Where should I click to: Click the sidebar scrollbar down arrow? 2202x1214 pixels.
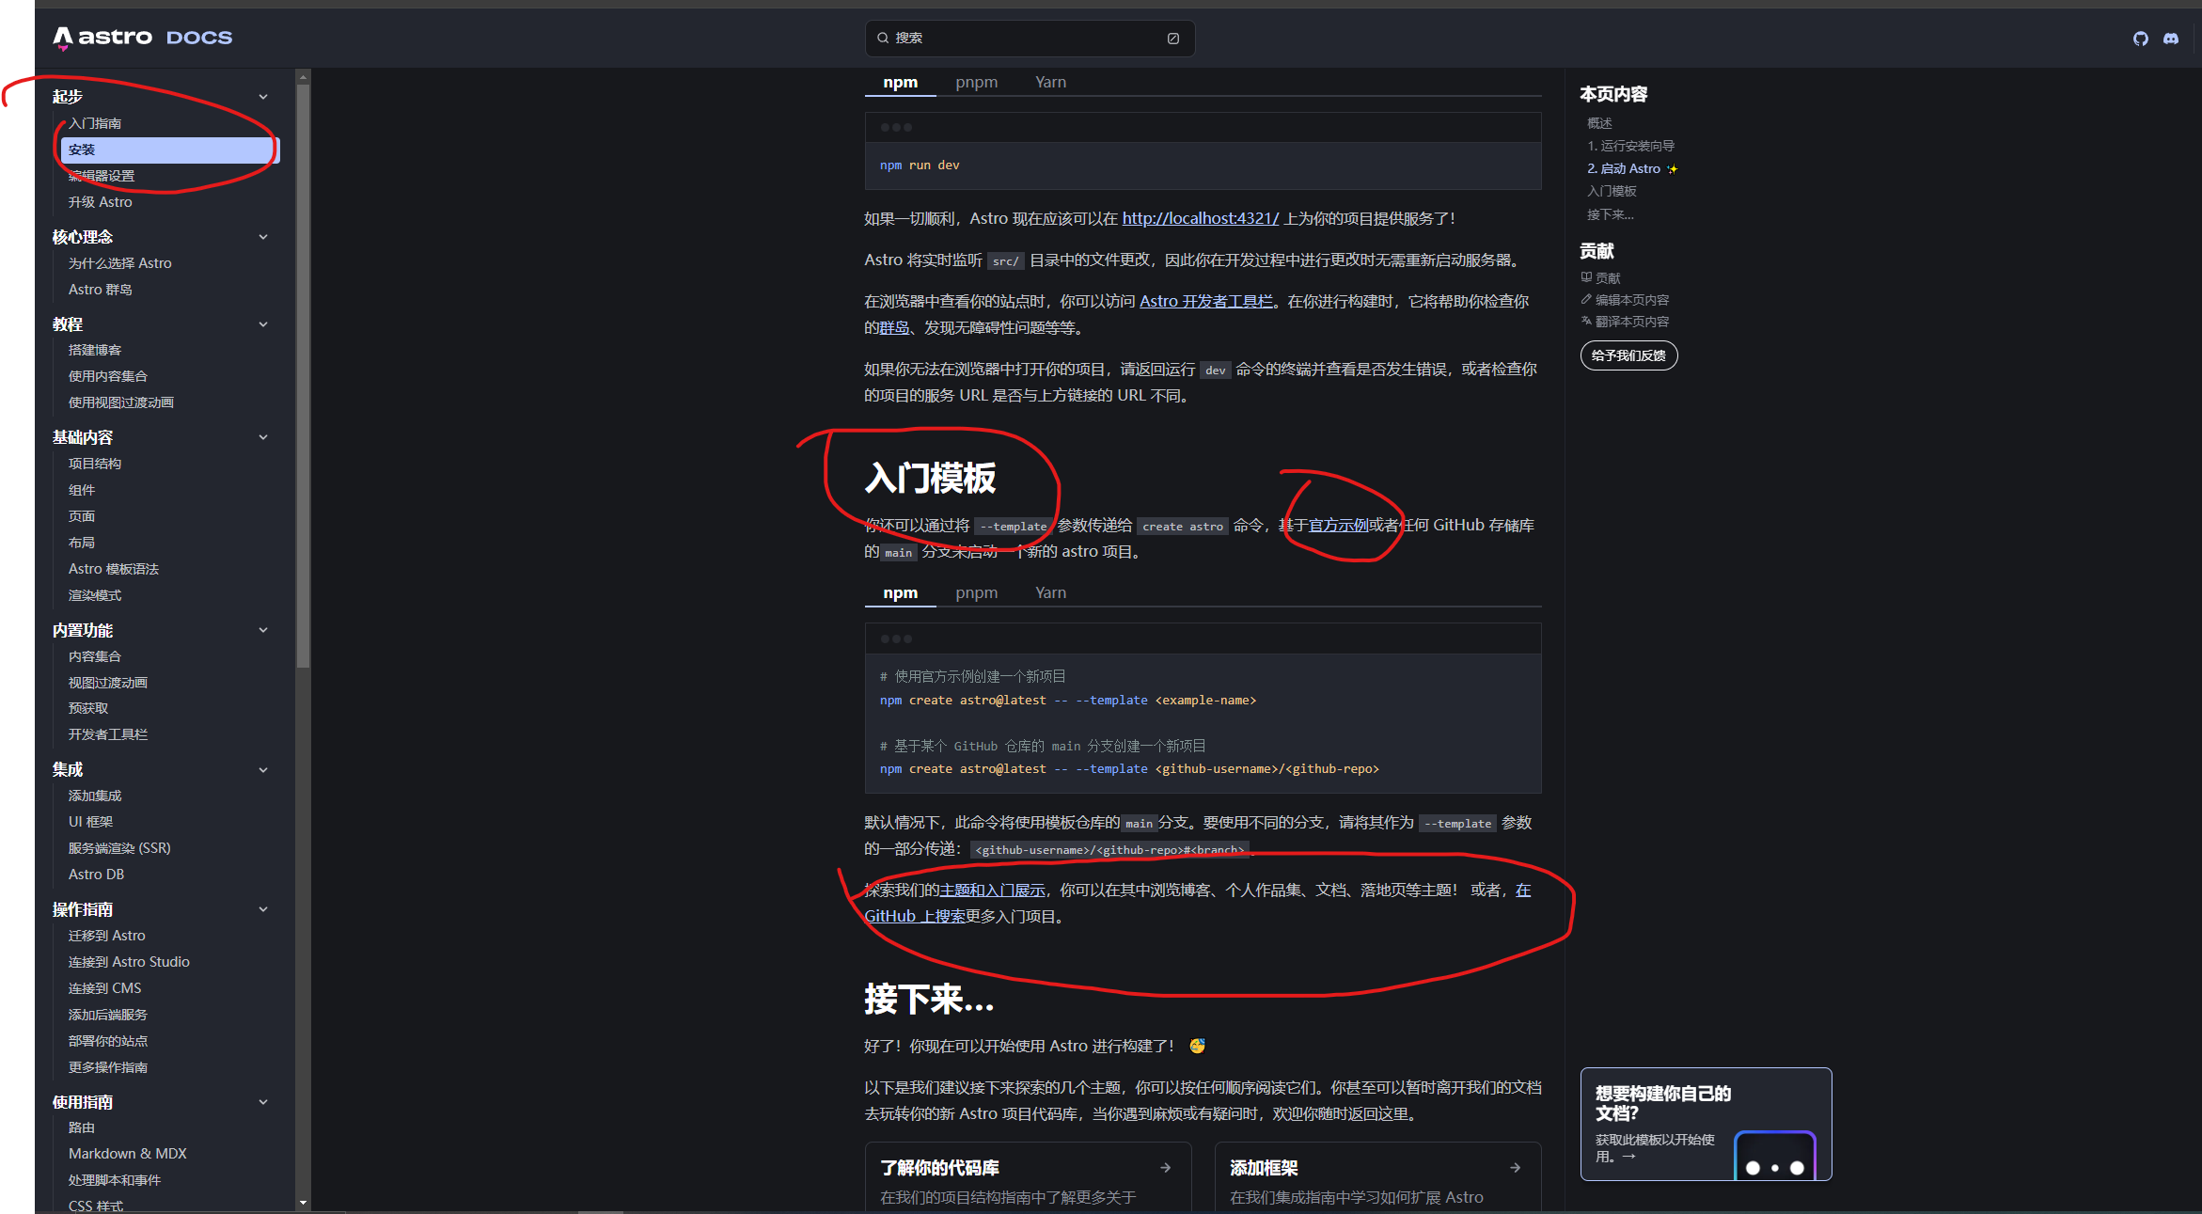coord(303,1203)
